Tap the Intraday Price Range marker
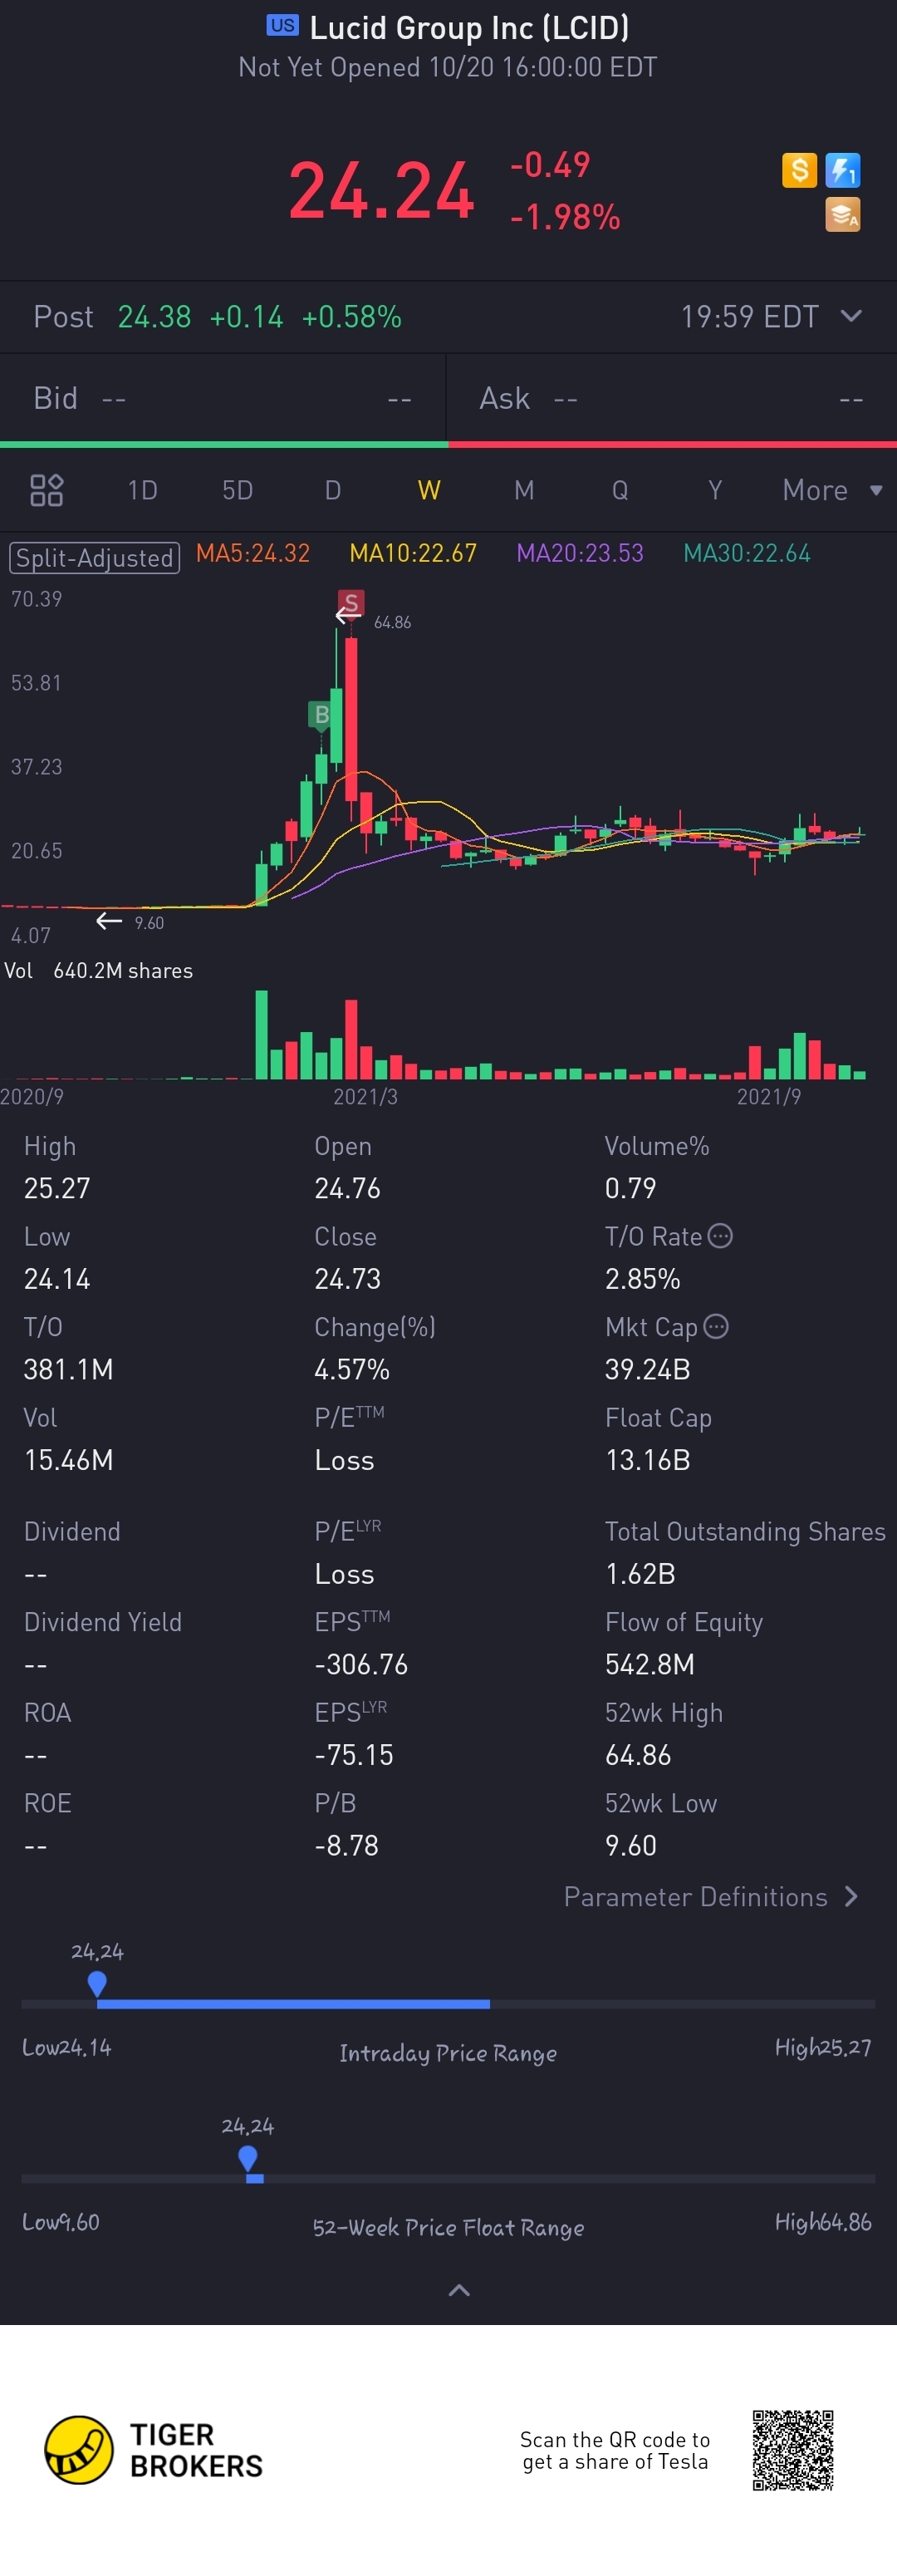 (97, 1982)
